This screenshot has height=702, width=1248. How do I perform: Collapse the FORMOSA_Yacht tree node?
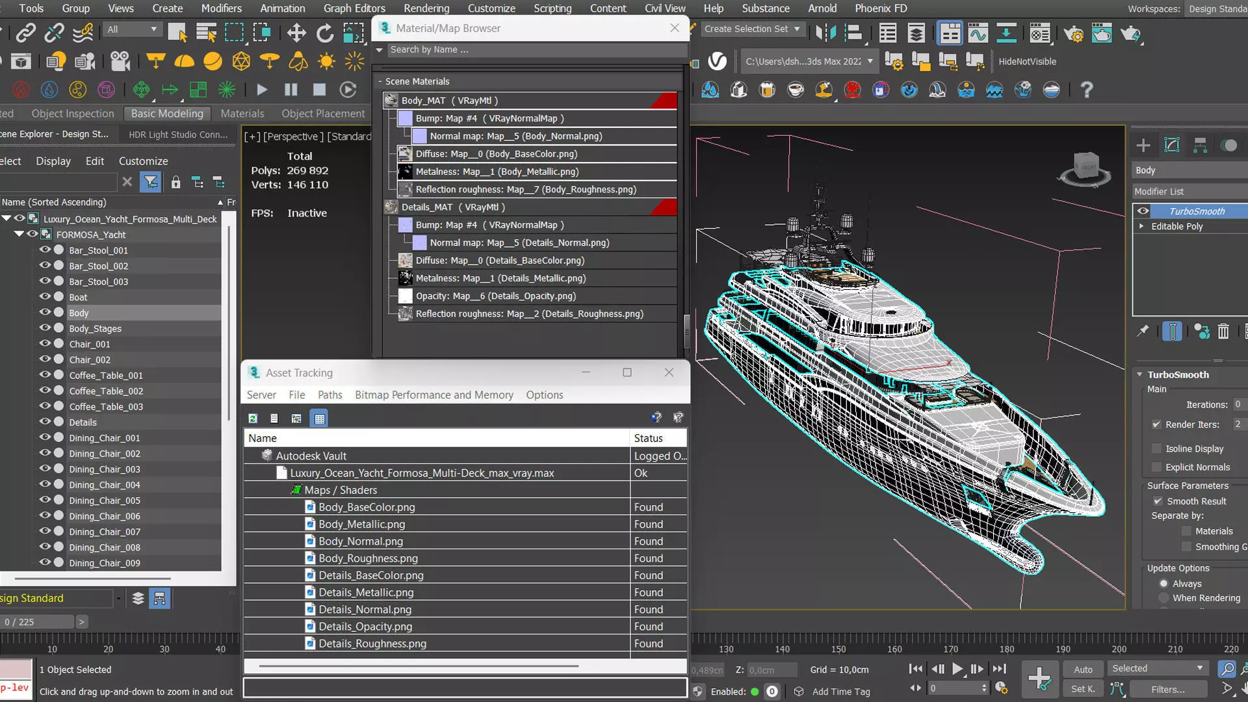(x=19, y=234)
